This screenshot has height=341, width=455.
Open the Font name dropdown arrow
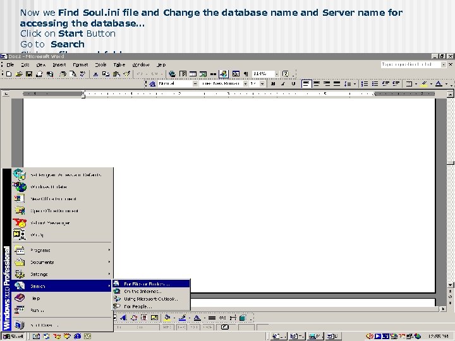(x=245, y=84)
